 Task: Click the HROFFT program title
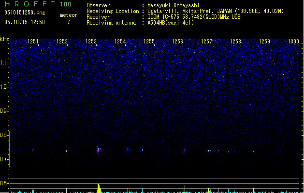pyautogui.click(x=30, y=4)
